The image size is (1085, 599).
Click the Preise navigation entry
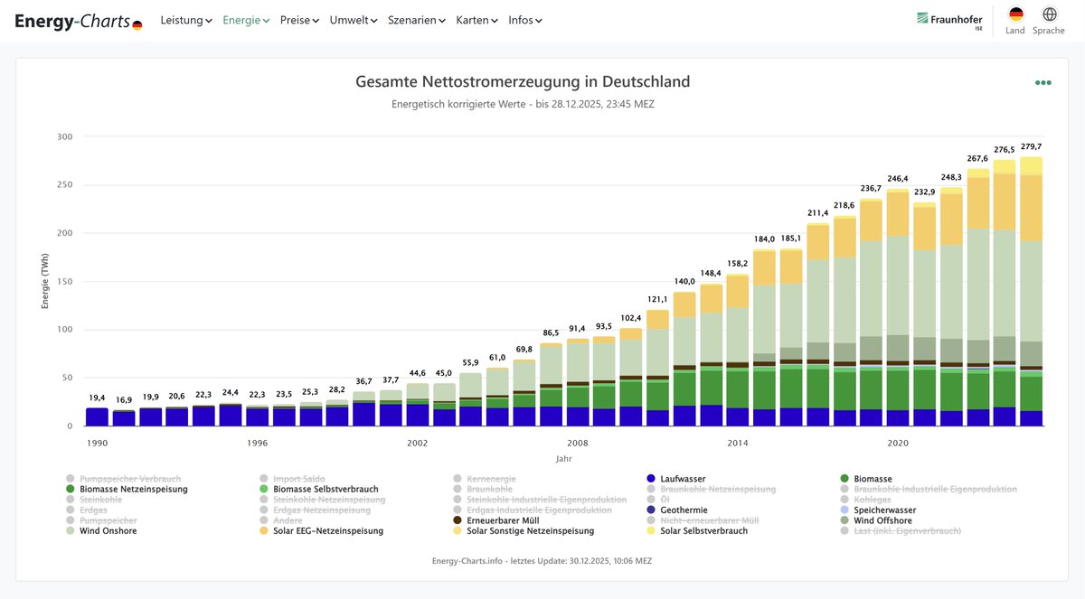297,19
